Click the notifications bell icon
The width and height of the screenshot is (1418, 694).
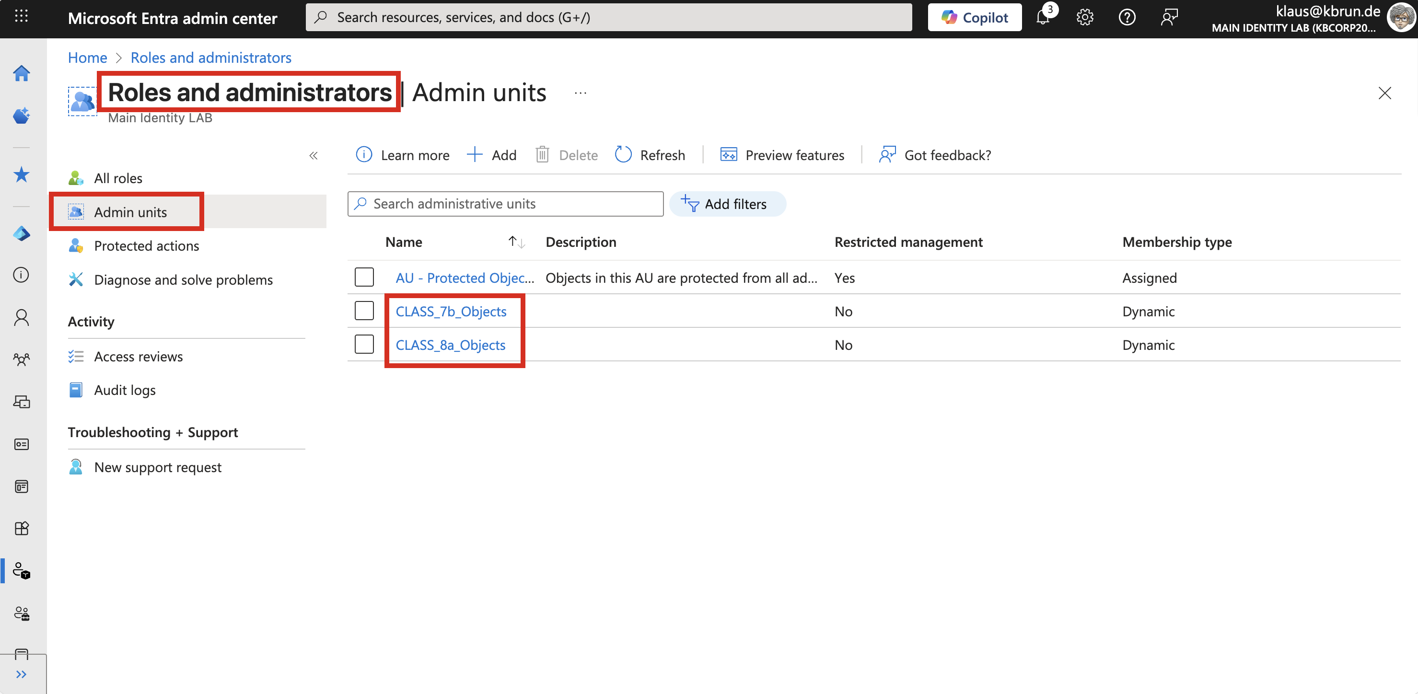[1043, 18]
